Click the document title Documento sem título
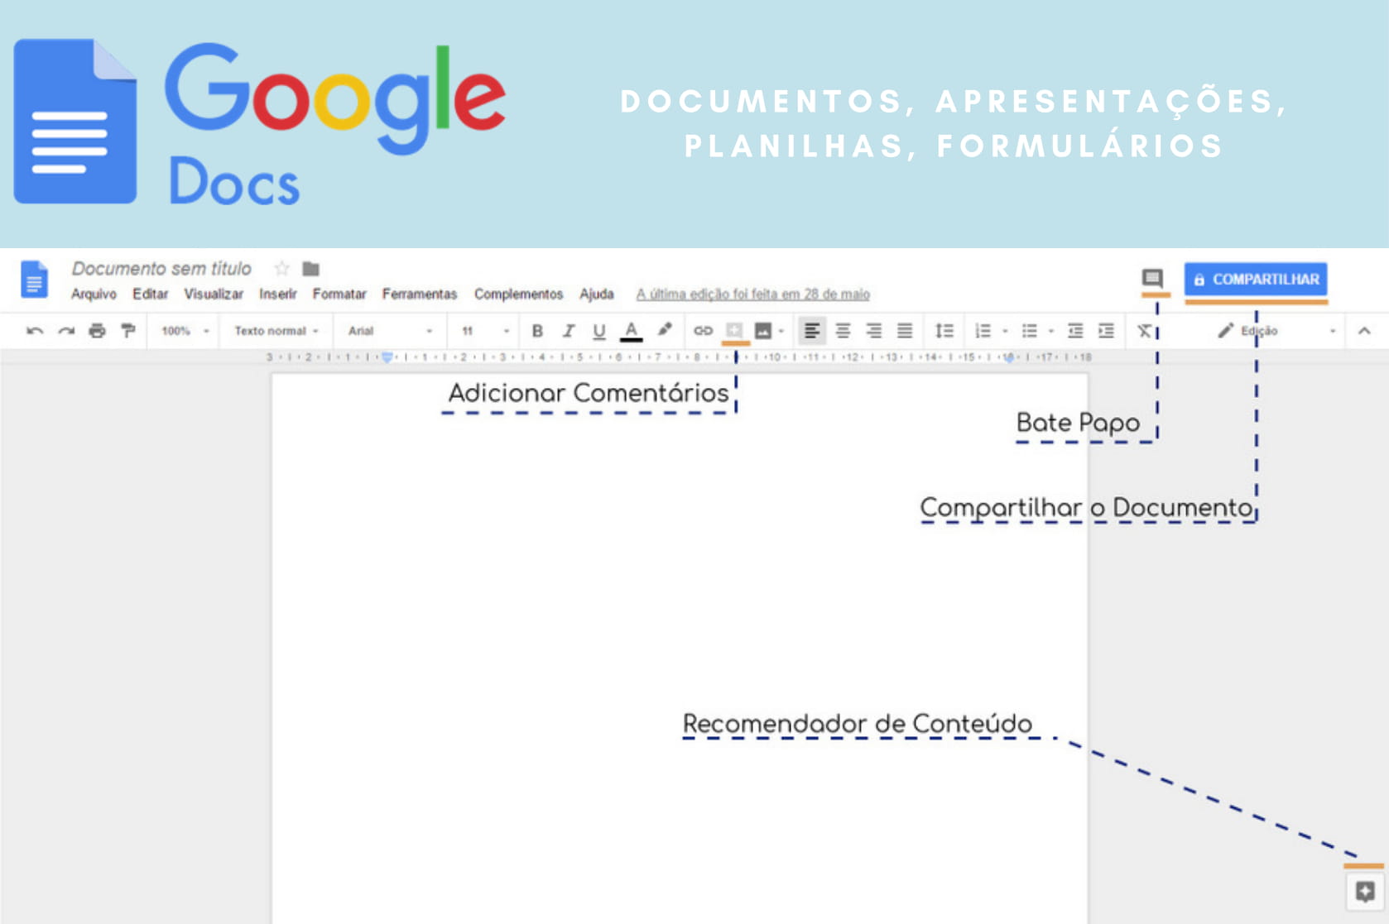This screenshot has width=1389, height=924. (161, 268)
